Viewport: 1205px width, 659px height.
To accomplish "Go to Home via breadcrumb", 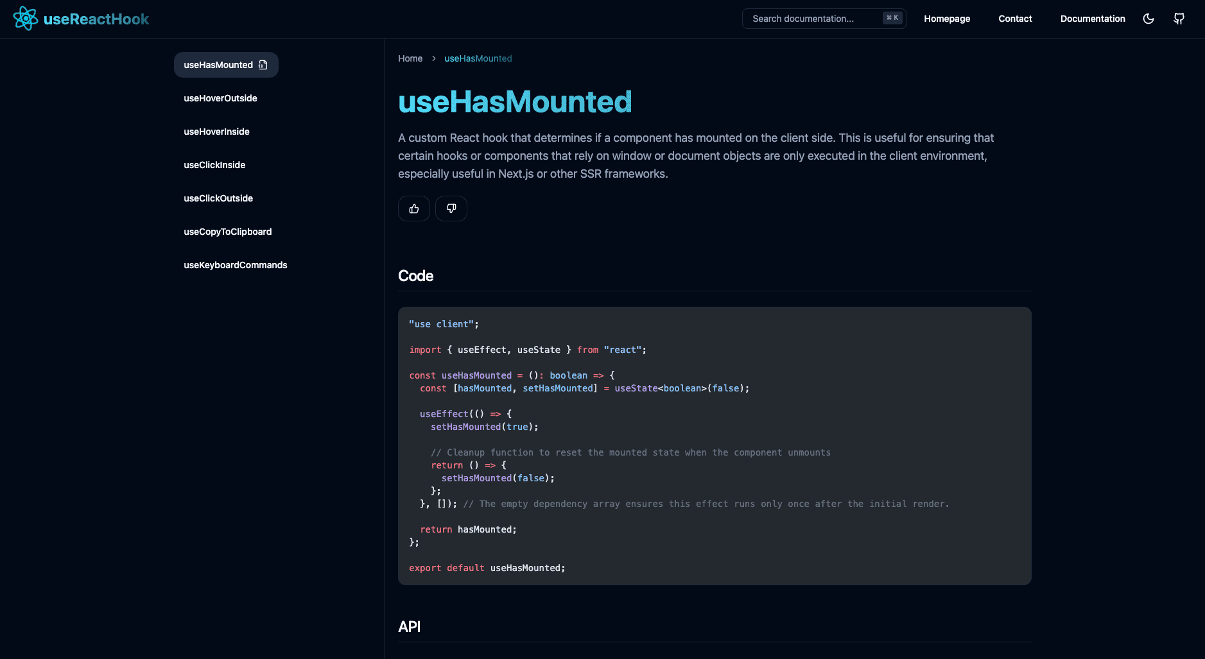I will point(410,58).
